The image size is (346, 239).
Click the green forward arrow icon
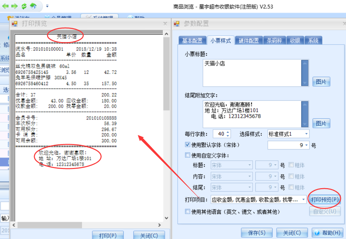[x=14, y=6]
